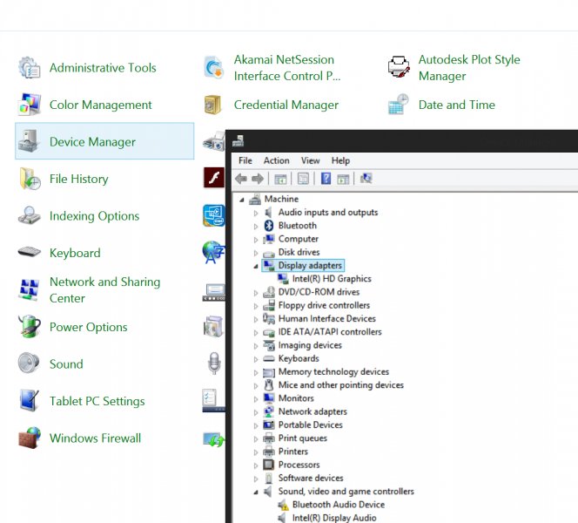This screenshot has width=578, height=523.
Task: Click the Print queues printer icon
Action: 269,438
